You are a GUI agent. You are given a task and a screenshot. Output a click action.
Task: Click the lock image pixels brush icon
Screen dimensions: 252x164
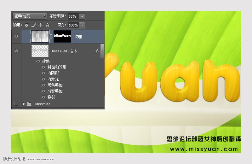pos(34,25)
